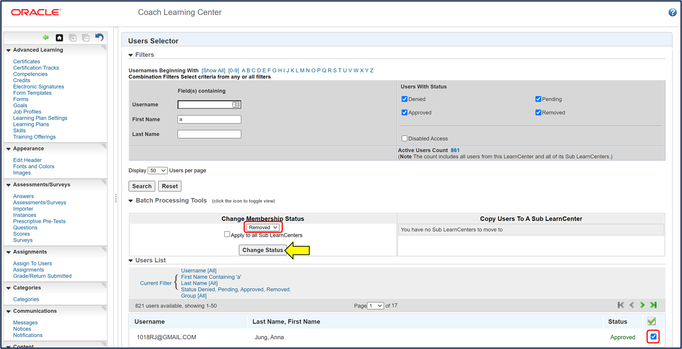Click the Change Status button
Screen dimensions: 682x349
[263, 250]
